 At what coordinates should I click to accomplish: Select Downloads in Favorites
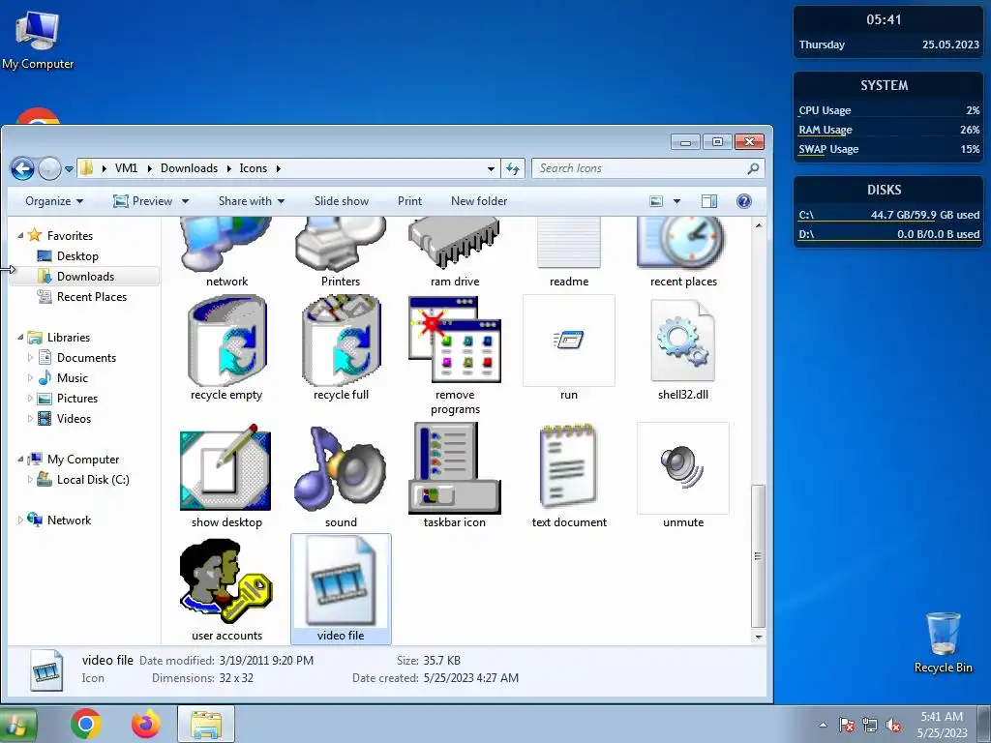pyautogui.click(x=85, y=276)
